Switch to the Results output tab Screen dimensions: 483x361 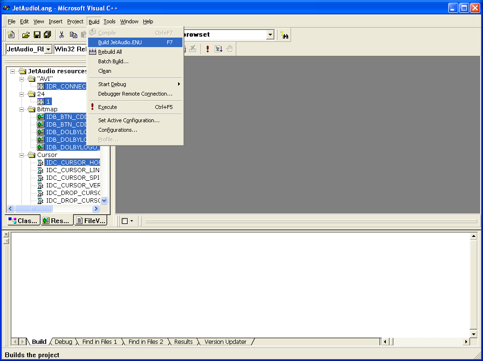click(183, 341)
